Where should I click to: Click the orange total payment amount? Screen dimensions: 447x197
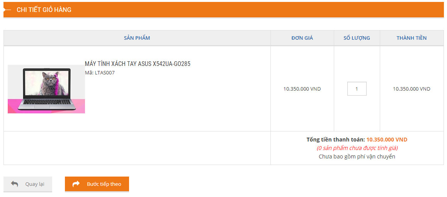click(387, 140)
